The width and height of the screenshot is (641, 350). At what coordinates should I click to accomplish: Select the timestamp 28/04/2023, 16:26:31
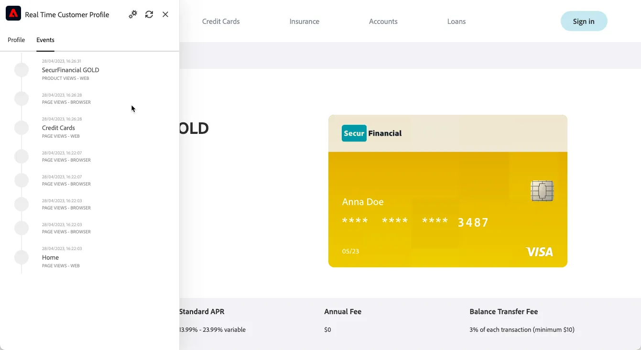point(62,61)
